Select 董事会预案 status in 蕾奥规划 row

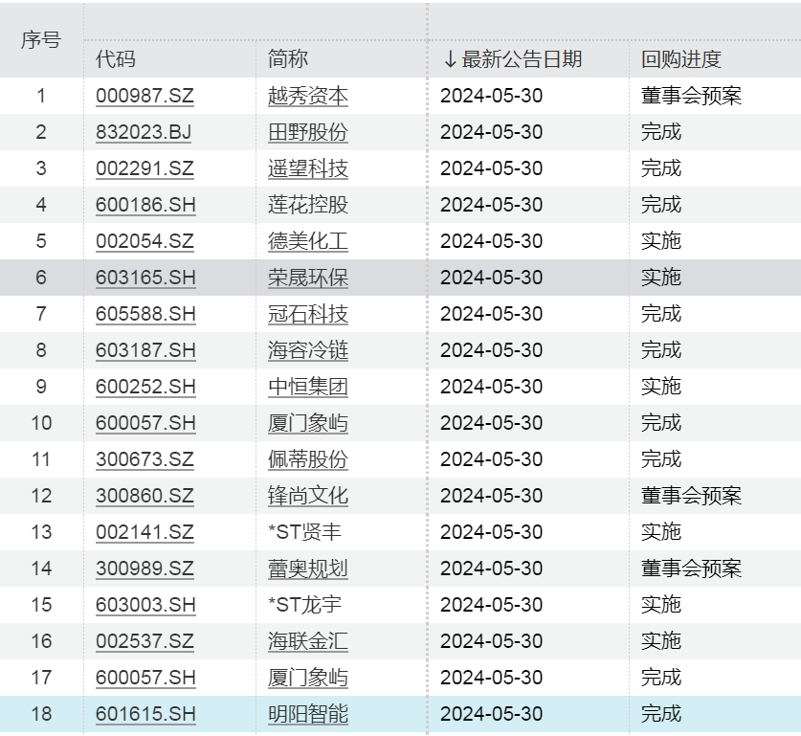tap(691, 569)
